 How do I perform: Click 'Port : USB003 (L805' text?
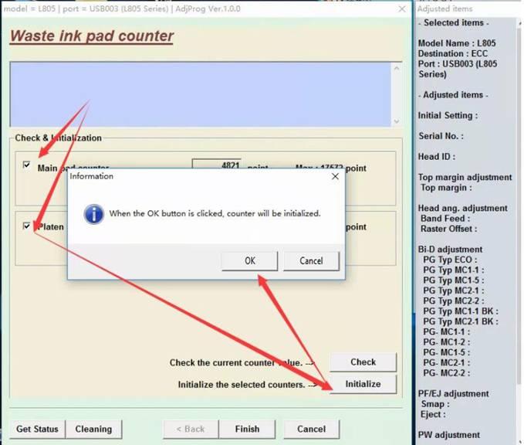click(x=458, y=64)
